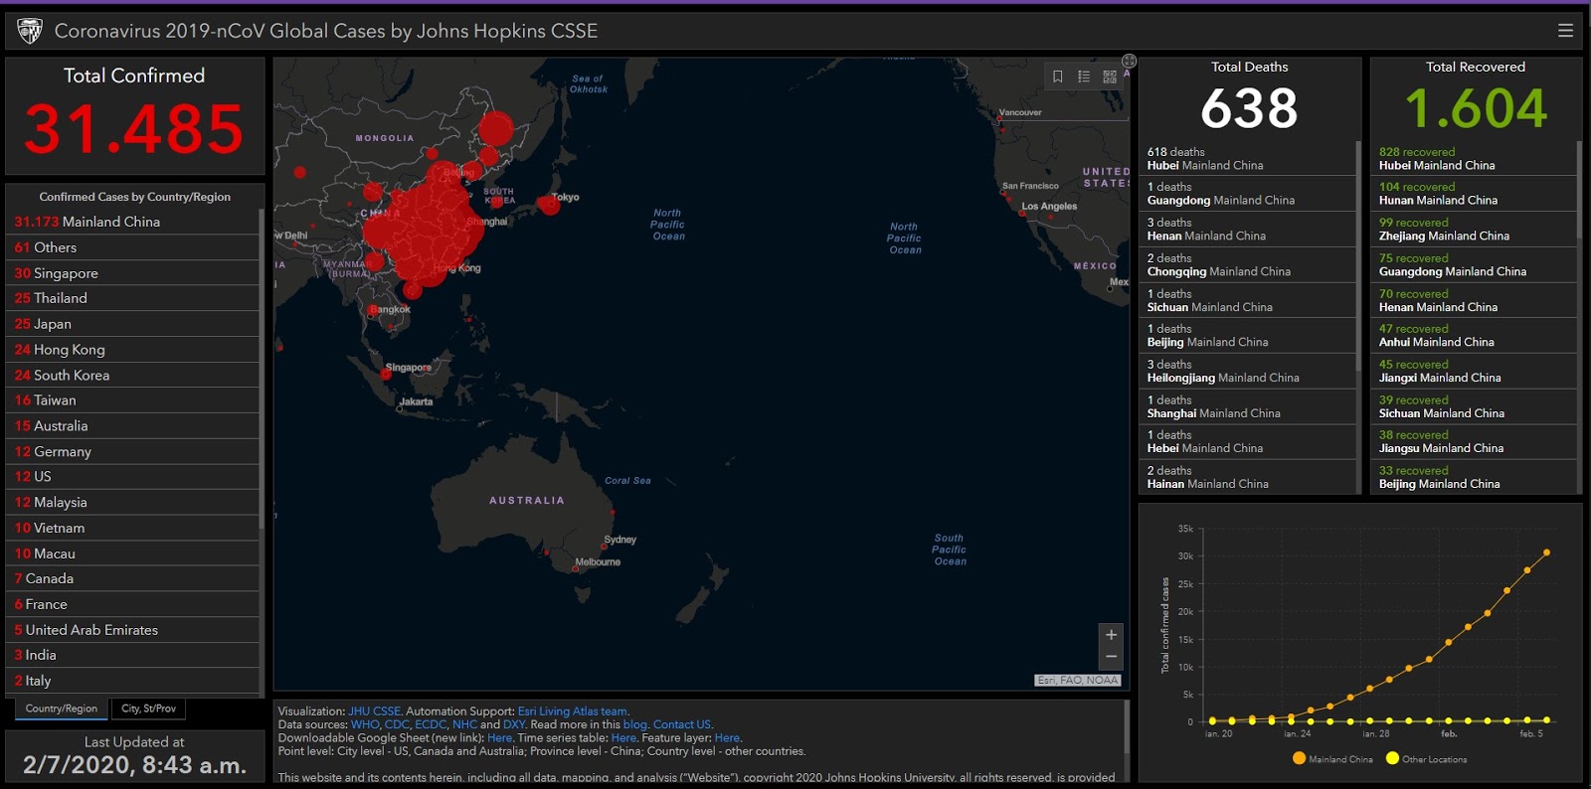
Task: Select the Mainland China row in country list
Action: (132, 222)
